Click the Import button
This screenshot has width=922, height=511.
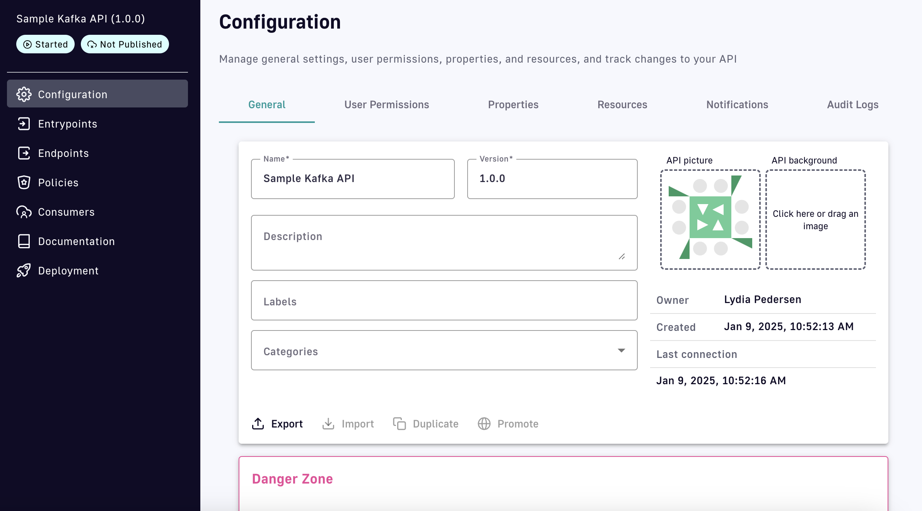pos(348,424)
